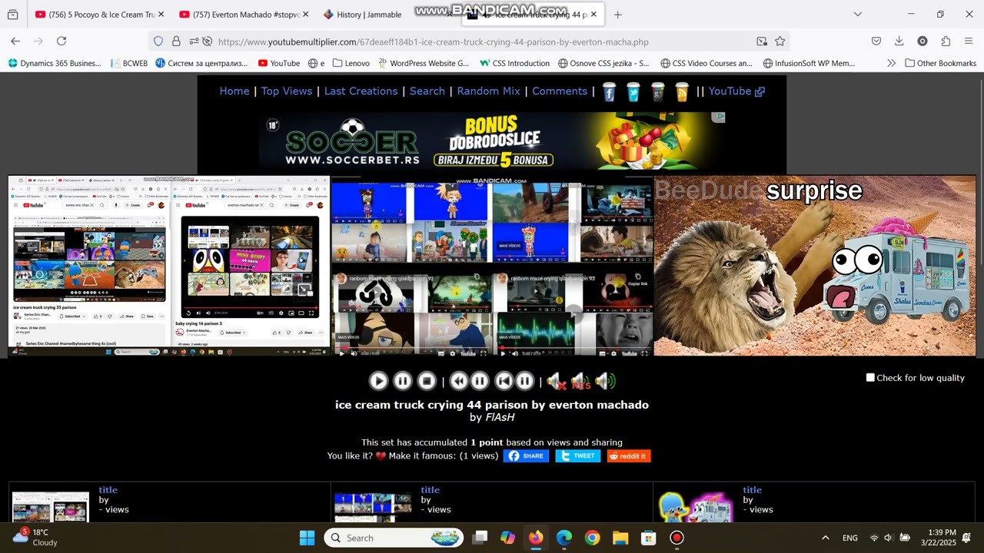Open the Windows Start menu

click(x=307, y=538)
